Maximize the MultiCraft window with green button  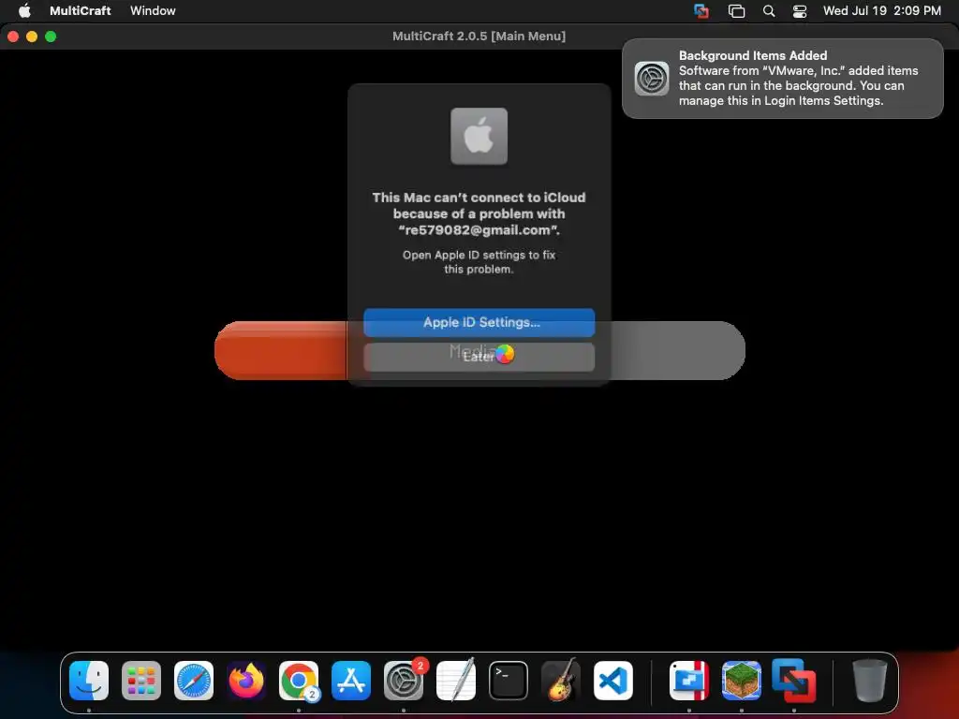click(51, 37)
